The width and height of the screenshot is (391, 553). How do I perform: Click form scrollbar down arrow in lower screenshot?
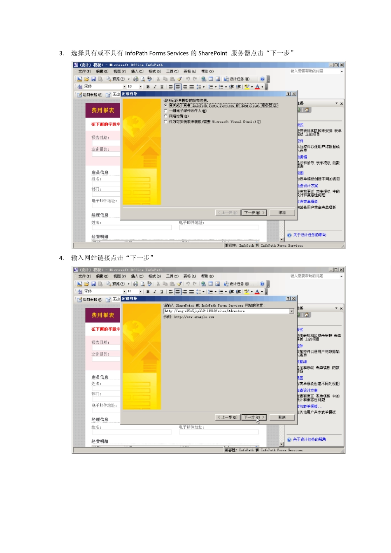click(282, 444)
